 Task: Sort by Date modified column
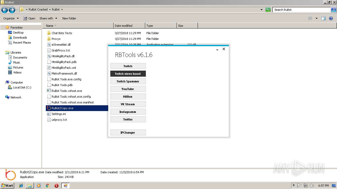[129, 26]
